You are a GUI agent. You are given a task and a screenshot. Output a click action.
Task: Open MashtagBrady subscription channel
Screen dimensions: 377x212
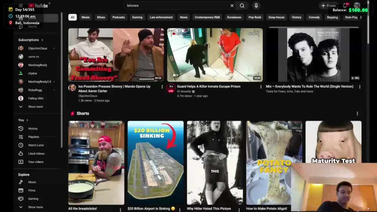(37, 65)
